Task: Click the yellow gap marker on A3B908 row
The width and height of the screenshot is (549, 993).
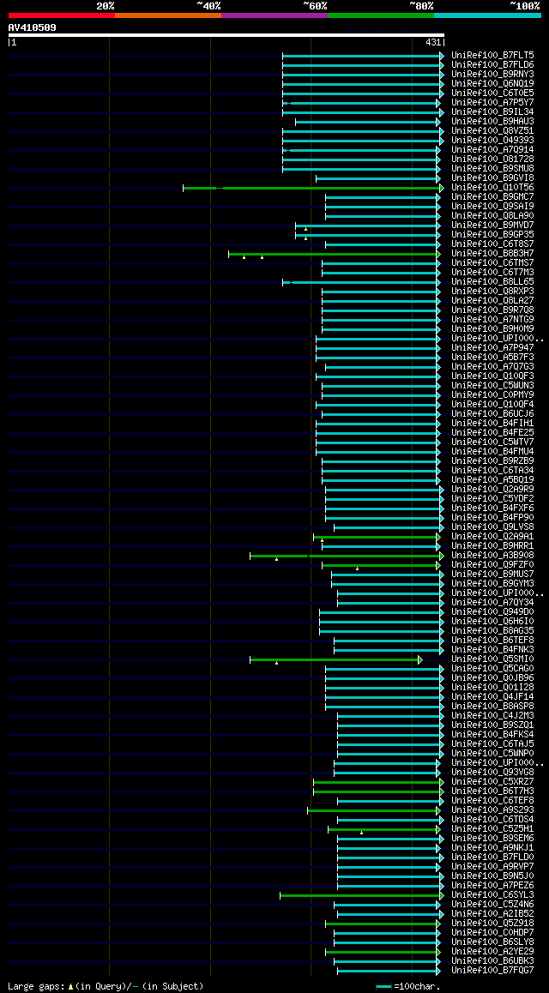Action: [277, 559]
